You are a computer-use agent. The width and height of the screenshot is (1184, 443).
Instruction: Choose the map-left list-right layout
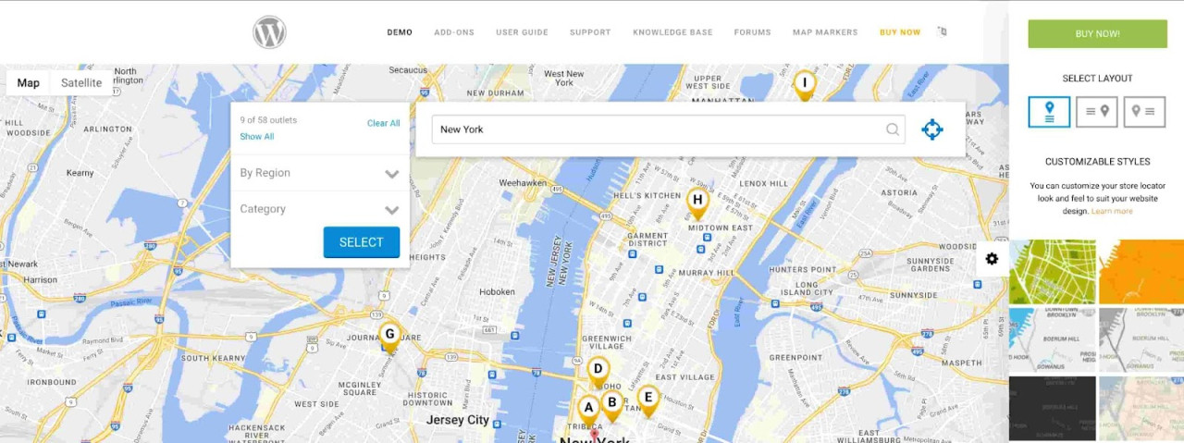pyautogui.click(x=1144, y=112)
